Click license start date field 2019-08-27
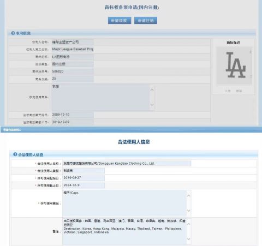262x246 pixels. click(84, 178)
